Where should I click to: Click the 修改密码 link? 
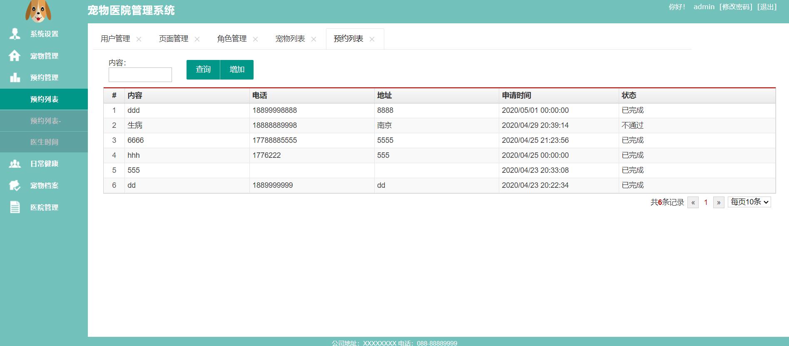click(736, 7)
